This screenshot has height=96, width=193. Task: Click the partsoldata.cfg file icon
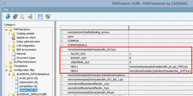tap(17, 86)
